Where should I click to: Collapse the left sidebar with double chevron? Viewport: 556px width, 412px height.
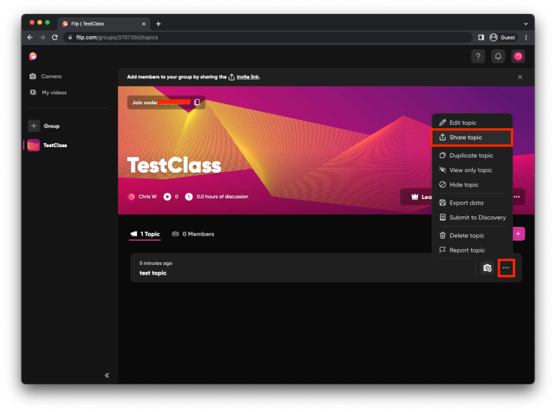click(x=107, y=375)
